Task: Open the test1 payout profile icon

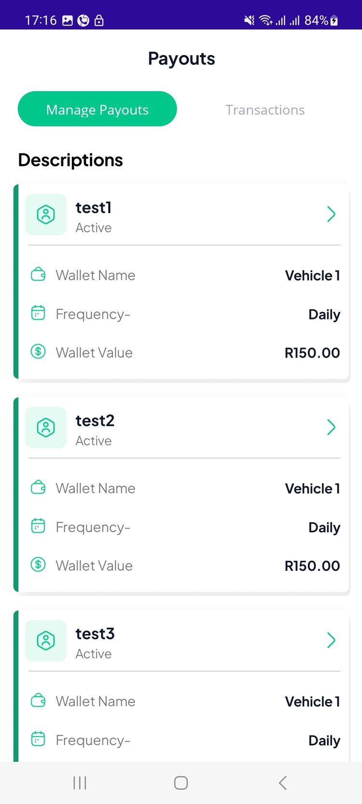Action: pyautogui.click(x=46, y=215)
